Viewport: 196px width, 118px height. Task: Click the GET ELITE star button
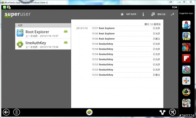coord(128,14)
